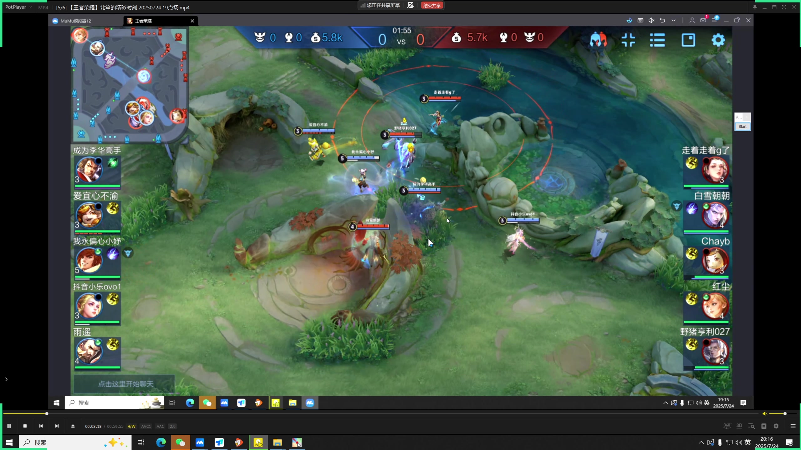Select player 抖音小乐ovo1 portrait
The height and width of the screenshot is (450, 801).
[89, 306]
